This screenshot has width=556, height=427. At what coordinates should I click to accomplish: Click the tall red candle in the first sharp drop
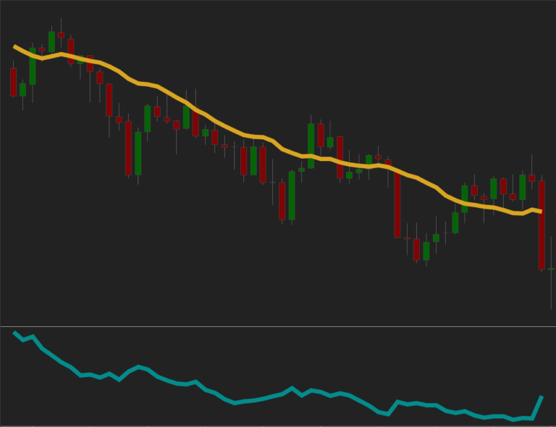[128, 148]
